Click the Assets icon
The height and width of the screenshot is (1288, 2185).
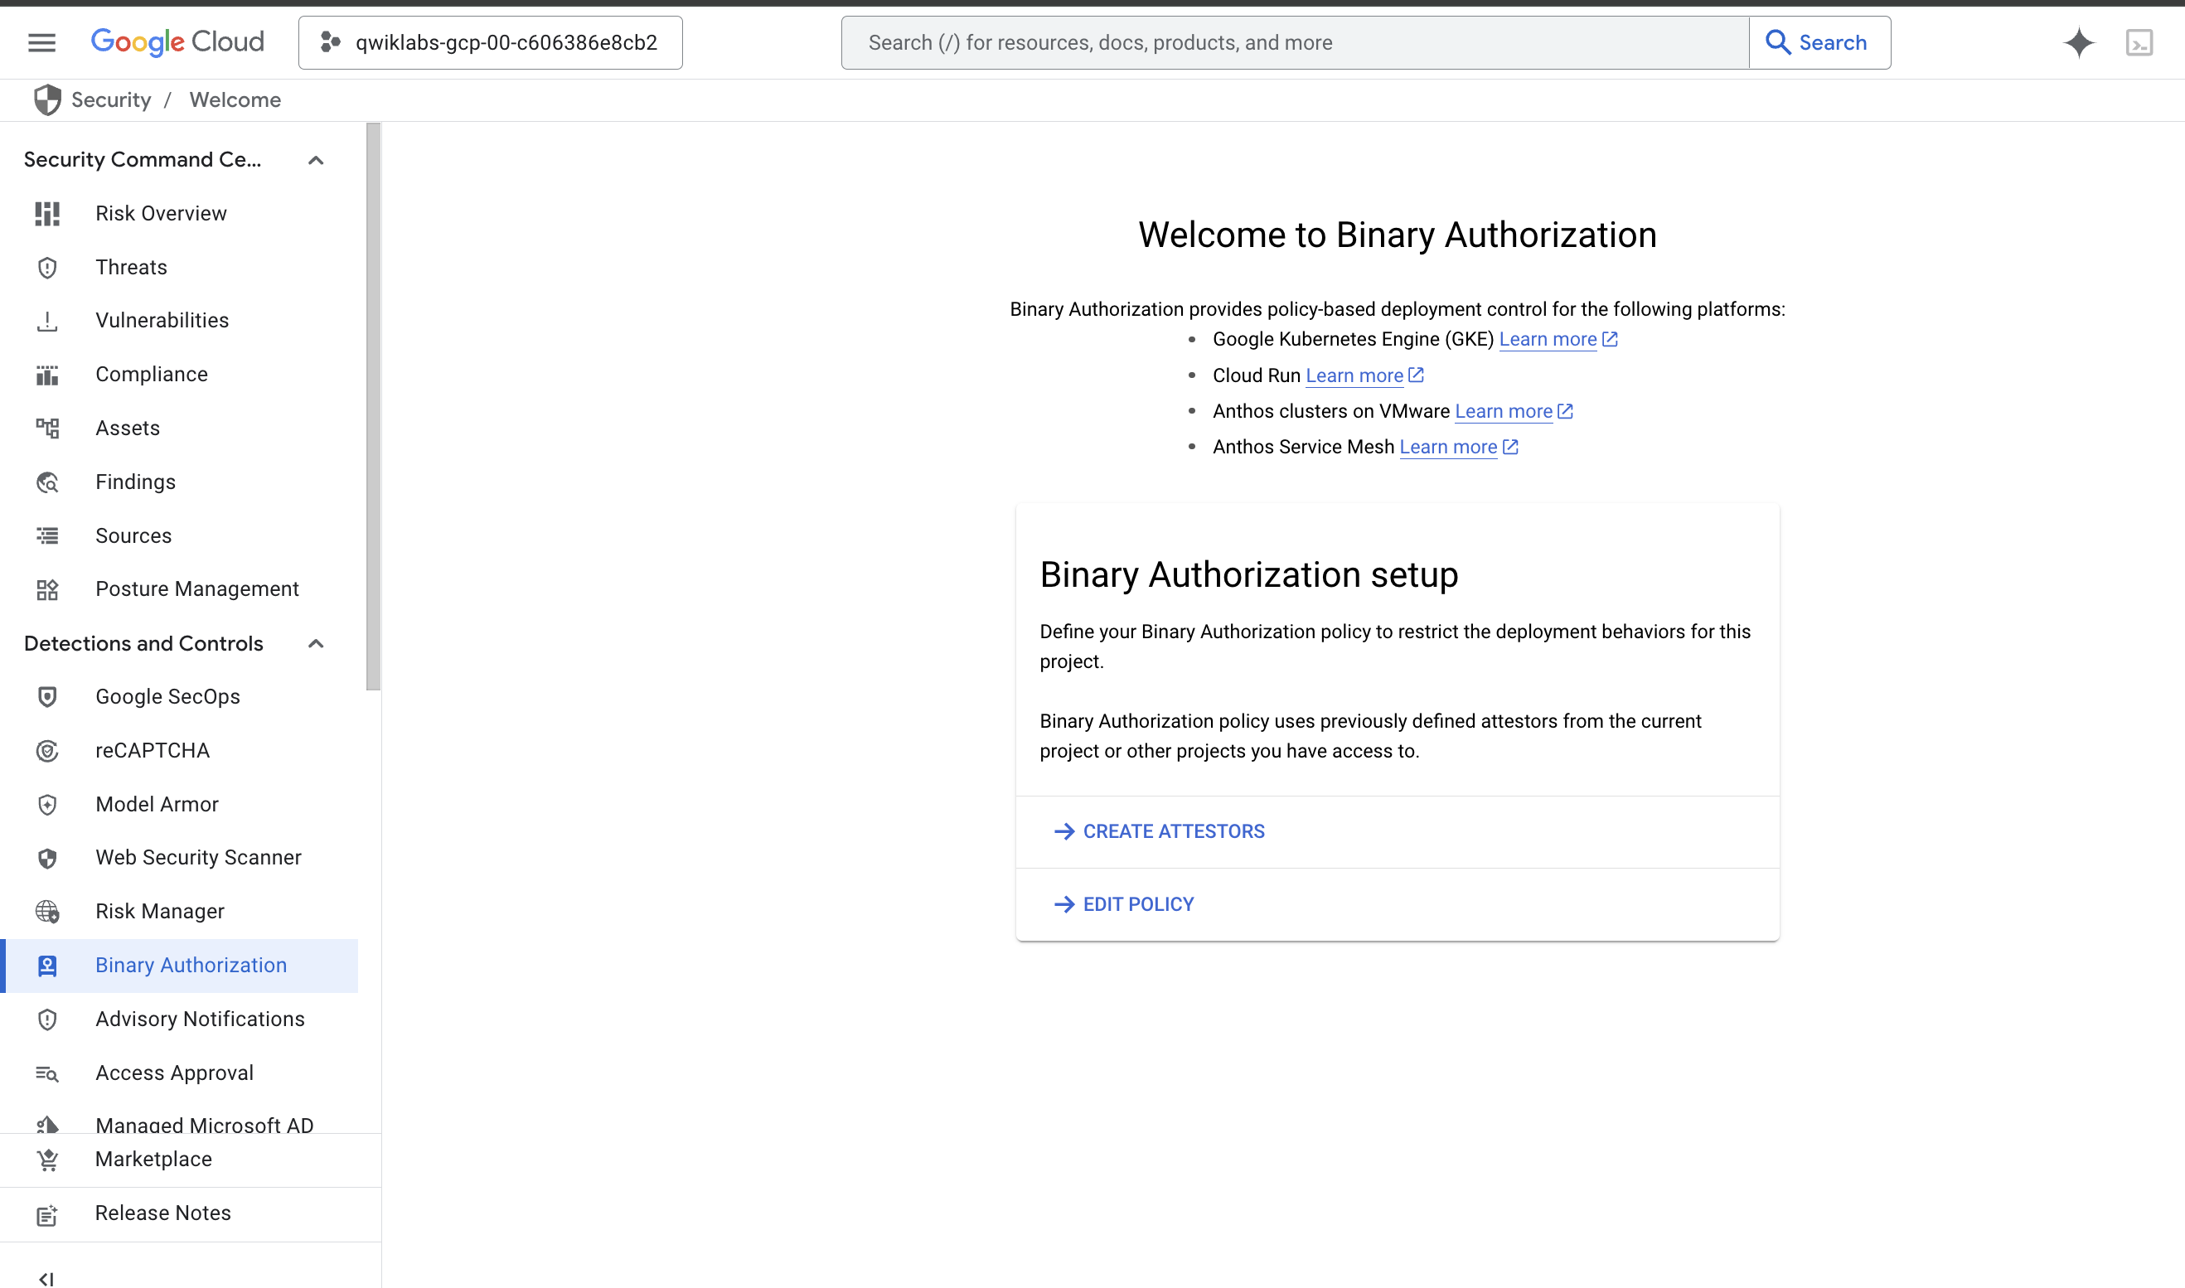[47, 429]
